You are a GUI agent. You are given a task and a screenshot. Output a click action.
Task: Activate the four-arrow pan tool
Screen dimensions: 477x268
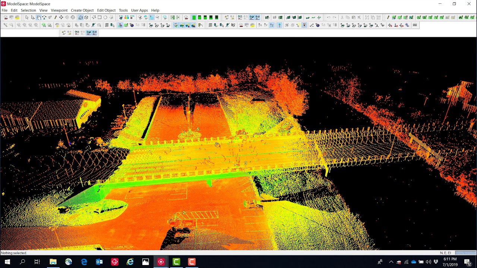tap(61, 17)
